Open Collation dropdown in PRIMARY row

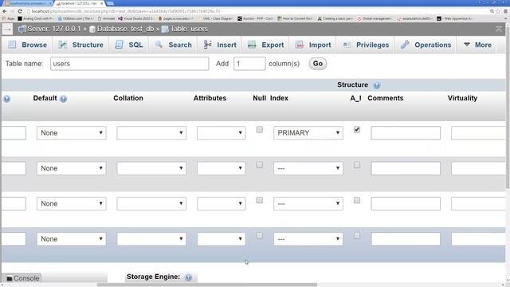coord(151,133)
